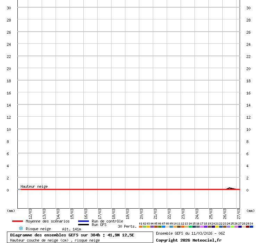Click the snowflake 'Risque neige' icon
257x243 pixels.
(x=20, y=228)
